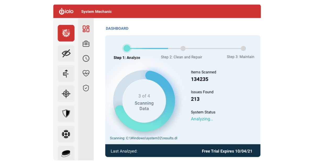The width and height of the screenshot is (314, 164).
Task: Click the Analyzing… system status link
Action: point(202,119)
